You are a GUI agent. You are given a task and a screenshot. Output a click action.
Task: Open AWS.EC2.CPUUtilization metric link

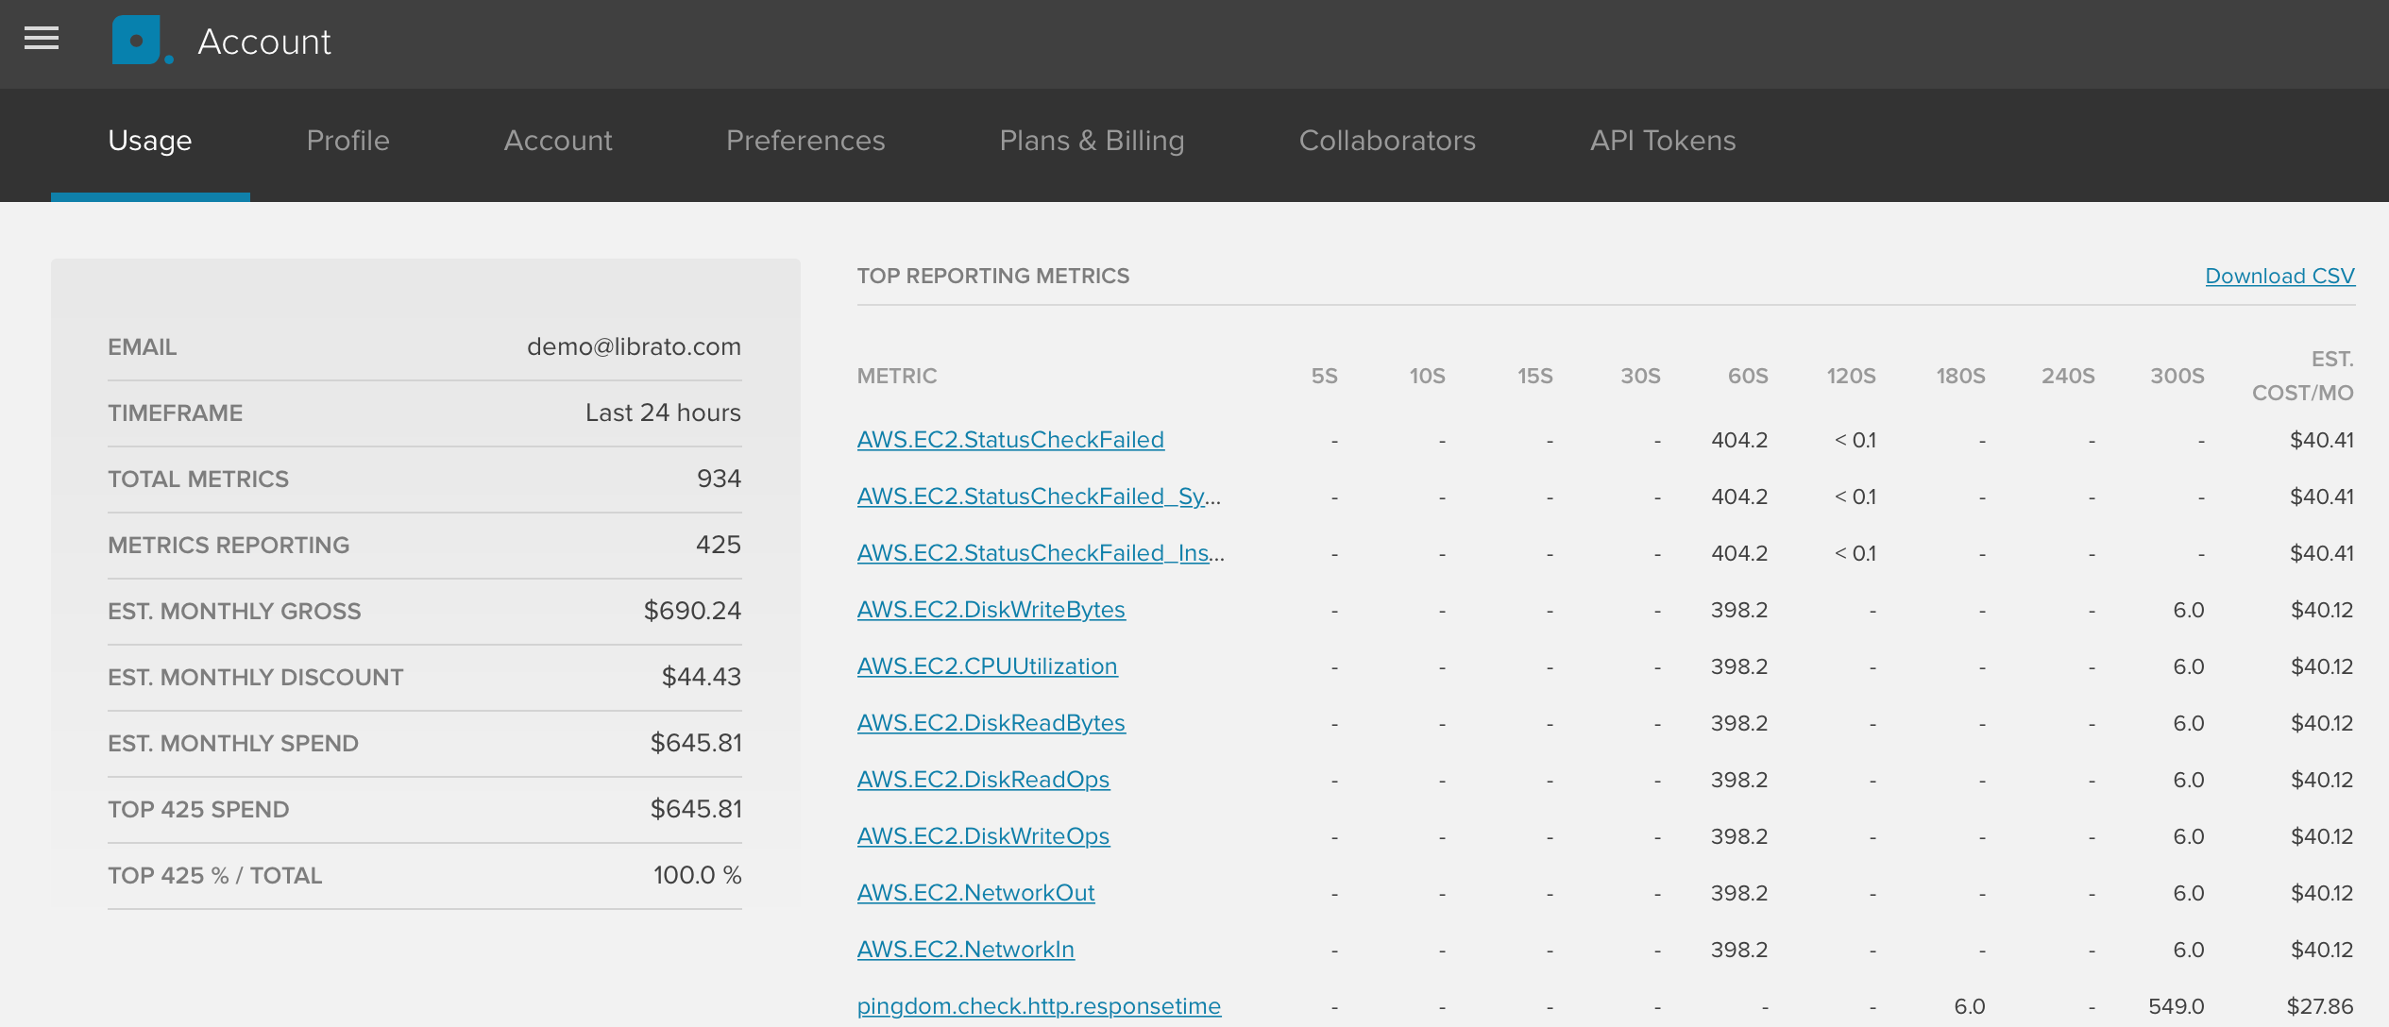pos(987,666)
